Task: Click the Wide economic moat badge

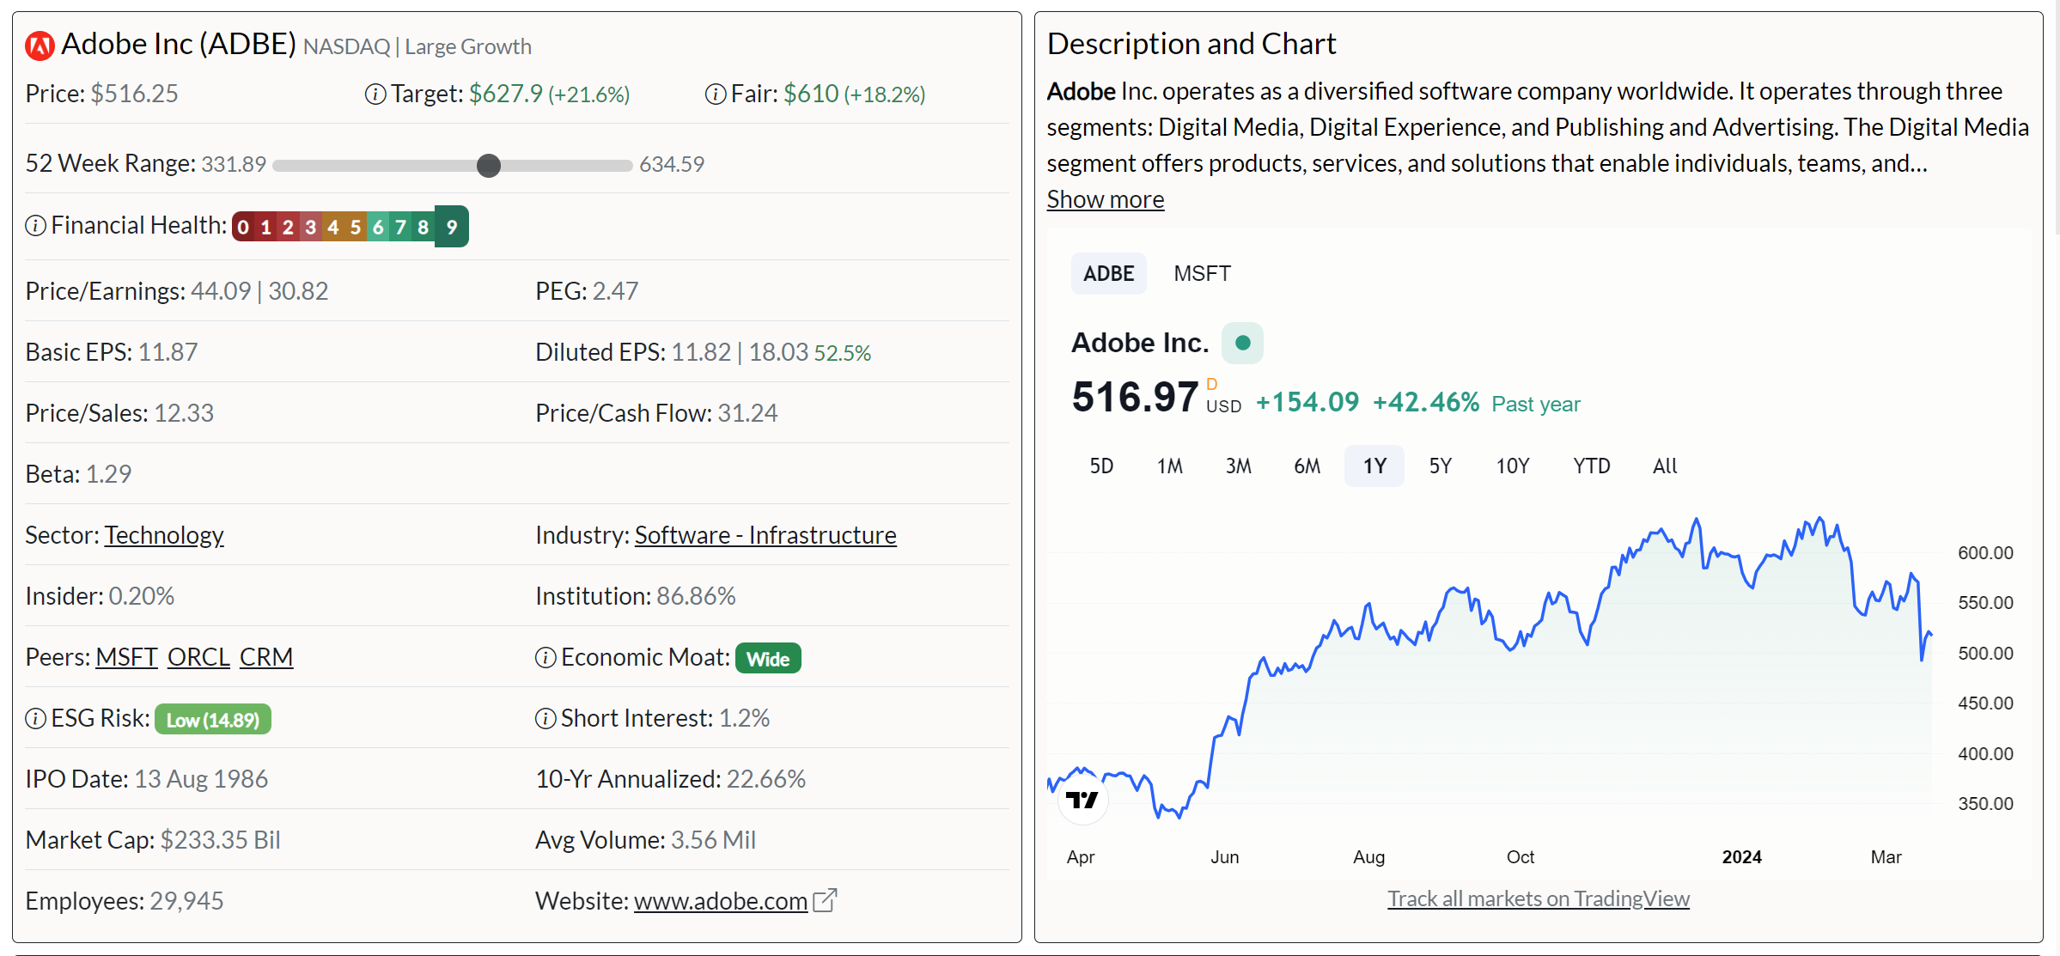Action: point(768,659)
